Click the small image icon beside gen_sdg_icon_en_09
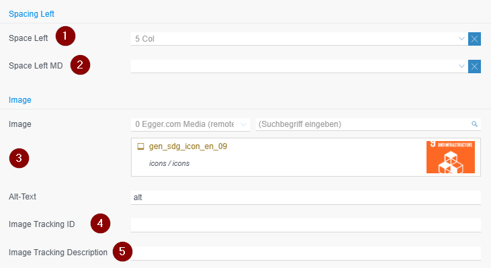491x268 pixels. coord(140,146)
